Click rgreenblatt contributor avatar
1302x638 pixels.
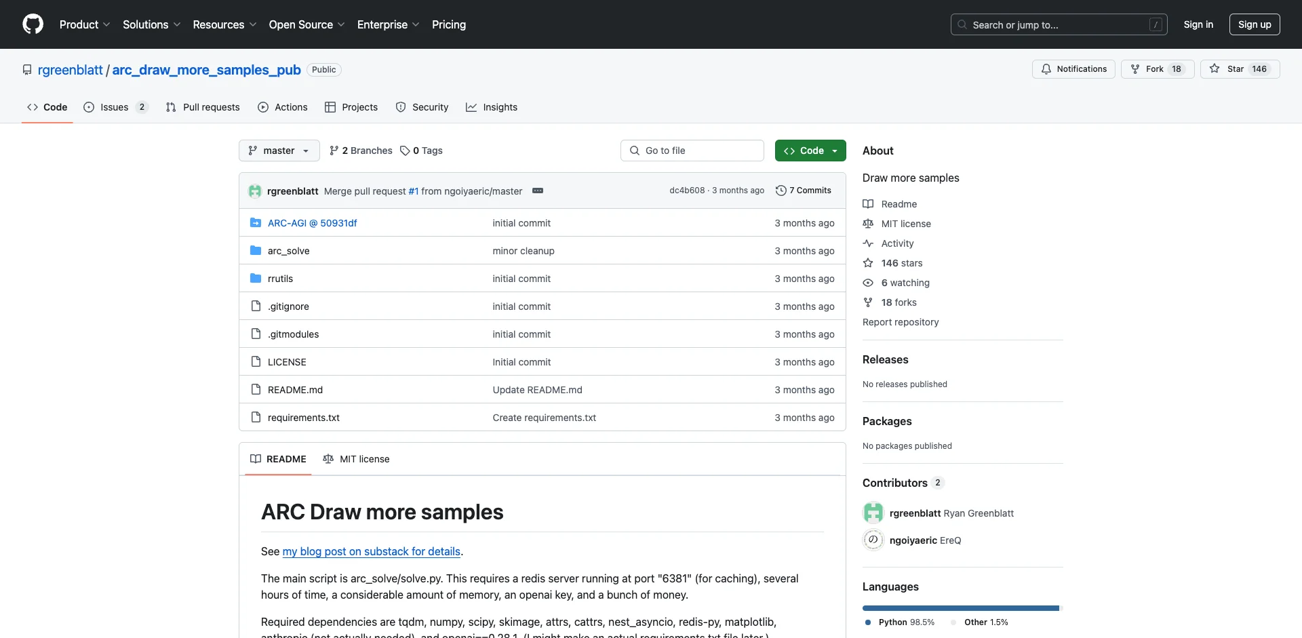pos(873,513)
